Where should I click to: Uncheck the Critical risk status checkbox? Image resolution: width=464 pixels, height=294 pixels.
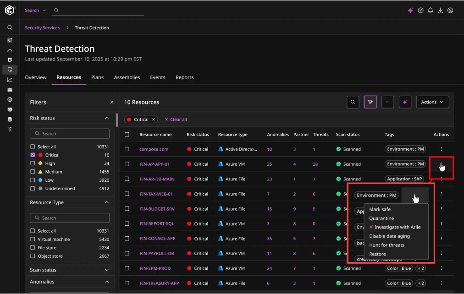33,155
